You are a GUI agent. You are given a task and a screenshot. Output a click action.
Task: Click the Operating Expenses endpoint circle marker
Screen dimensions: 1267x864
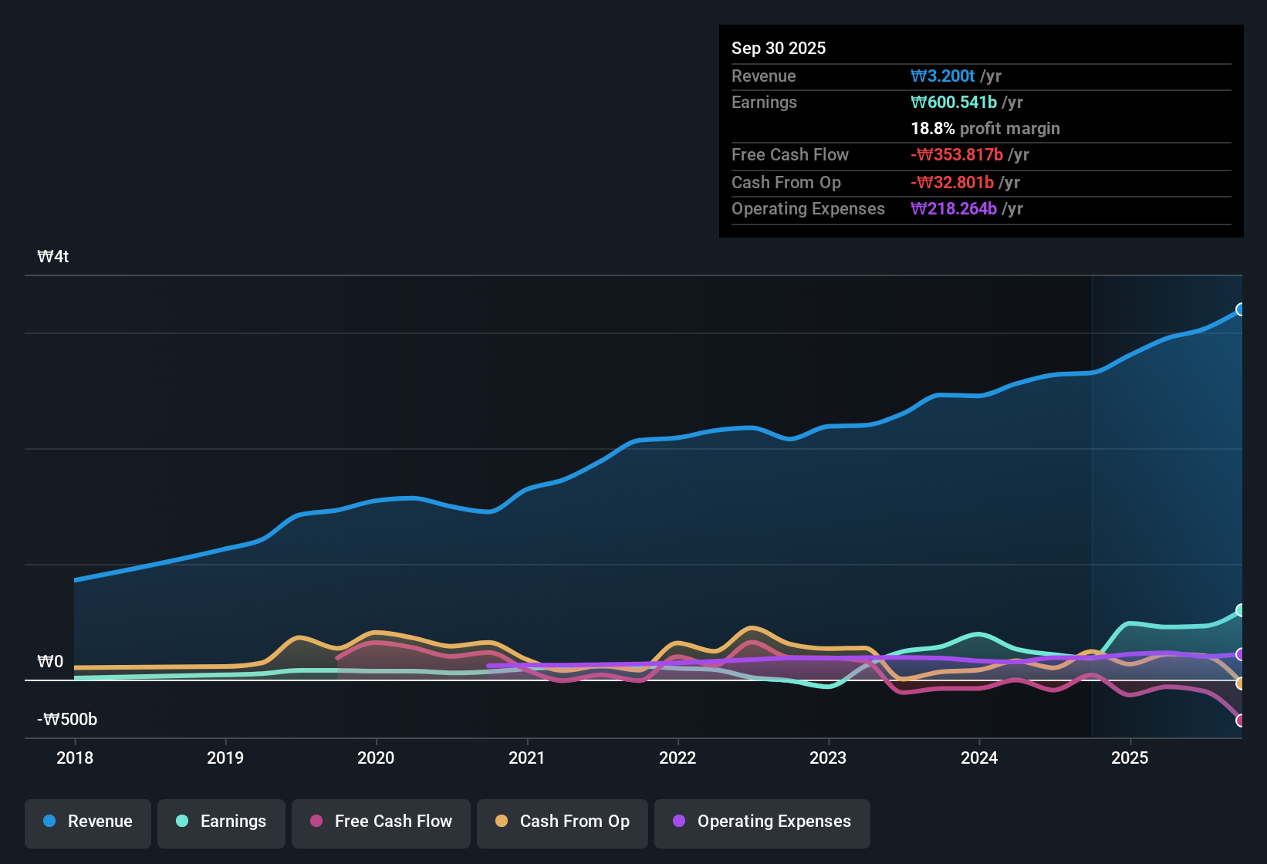[x=1241, y=655]
